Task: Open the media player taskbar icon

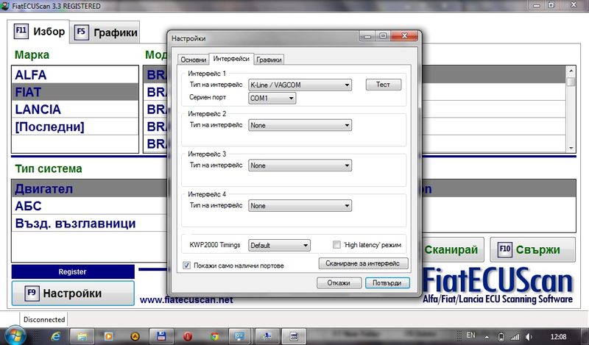Action: coord(110,335)
